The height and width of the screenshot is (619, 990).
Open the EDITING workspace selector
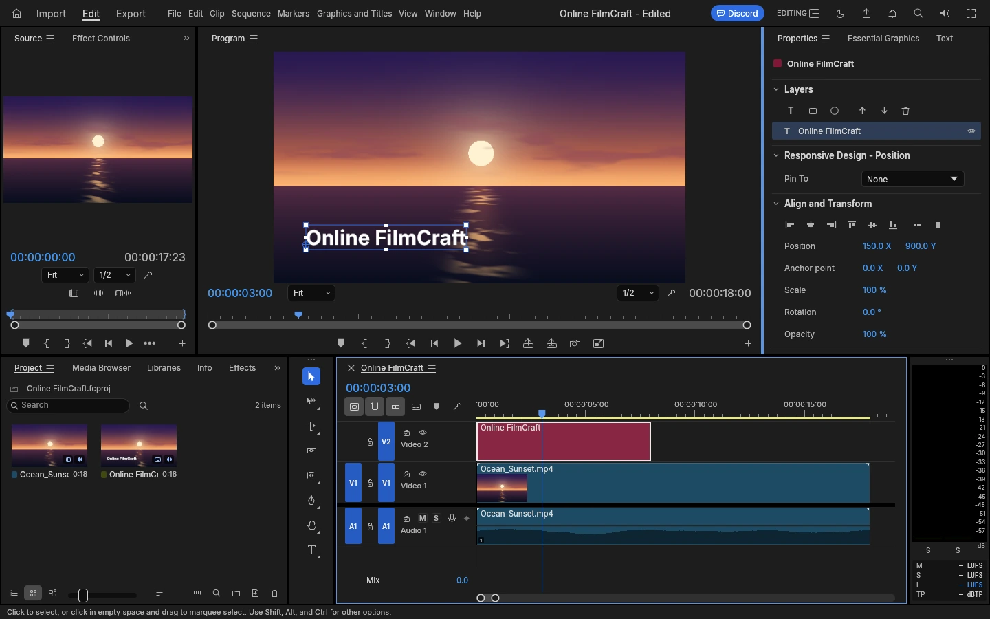pos(798,13)
